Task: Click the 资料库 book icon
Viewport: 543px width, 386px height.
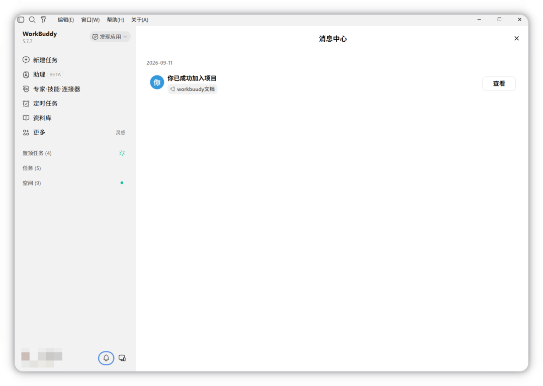Action: [26, 118]
